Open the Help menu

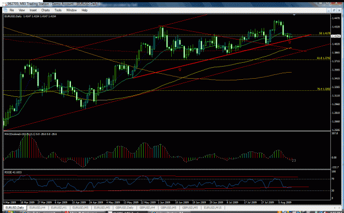84,10
